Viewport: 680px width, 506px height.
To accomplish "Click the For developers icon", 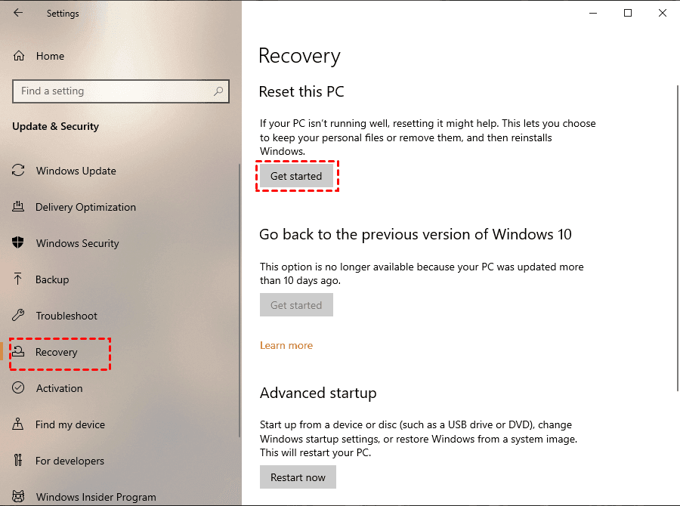I will coord(19,461).
